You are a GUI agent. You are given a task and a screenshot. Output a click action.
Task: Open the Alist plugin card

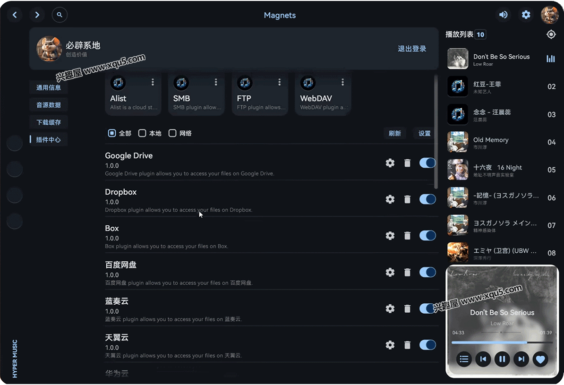pos(133,94)
